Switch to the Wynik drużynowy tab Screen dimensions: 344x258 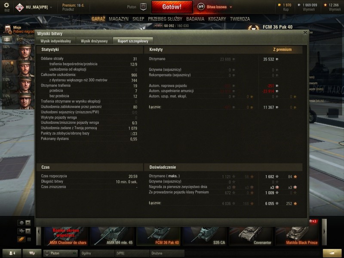(x=94, y=41)
